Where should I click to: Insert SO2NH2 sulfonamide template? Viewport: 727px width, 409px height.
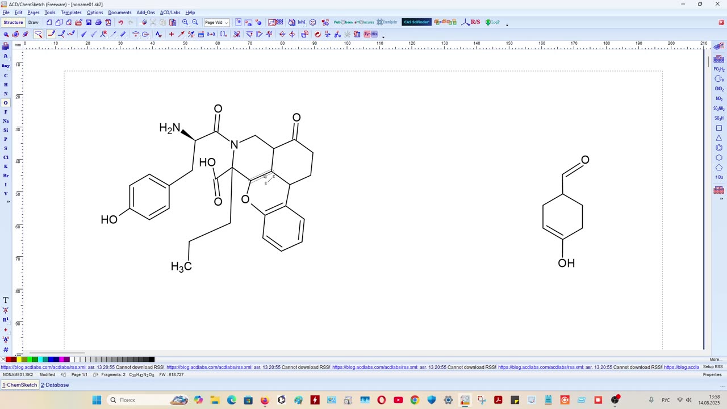click(x=719, y=108)
